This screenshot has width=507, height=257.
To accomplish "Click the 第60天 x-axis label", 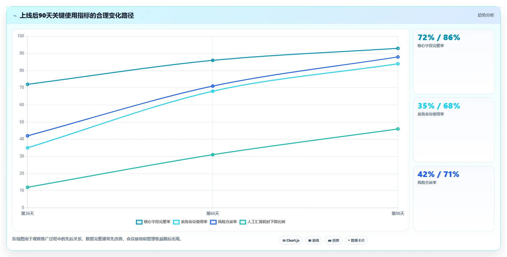I will [213, 213].
